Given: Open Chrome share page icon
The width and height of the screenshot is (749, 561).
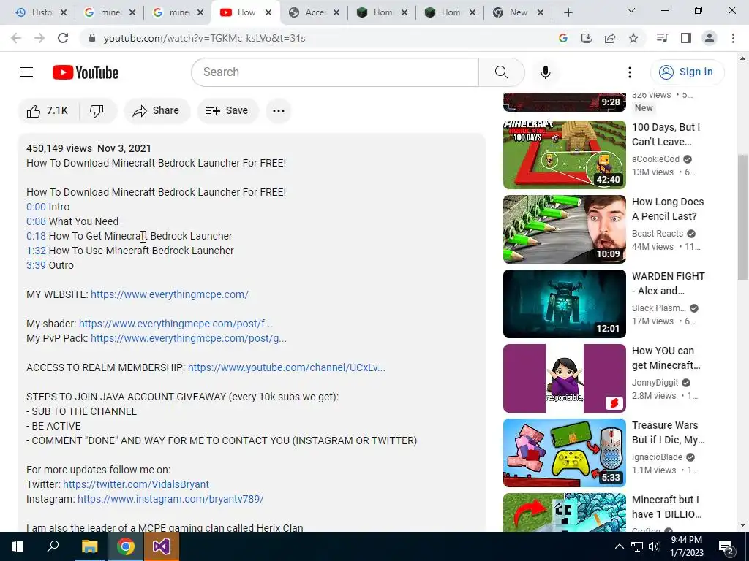Looking at the screenshot, I should [x=610, y=38].
